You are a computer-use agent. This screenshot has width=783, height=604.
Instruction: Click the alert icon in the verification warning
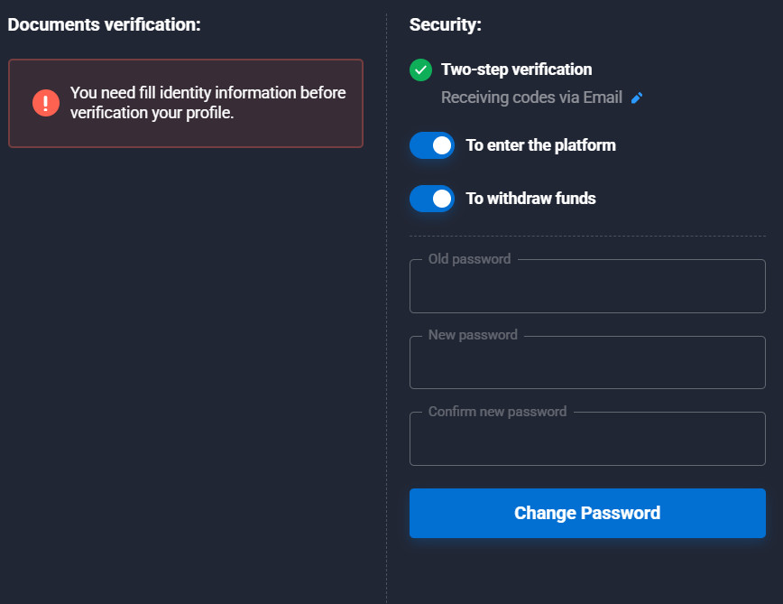pos(45,102)
